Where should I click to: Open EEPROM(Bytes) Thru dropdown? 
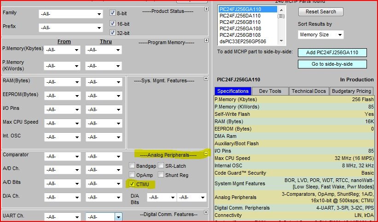(104, 96)
